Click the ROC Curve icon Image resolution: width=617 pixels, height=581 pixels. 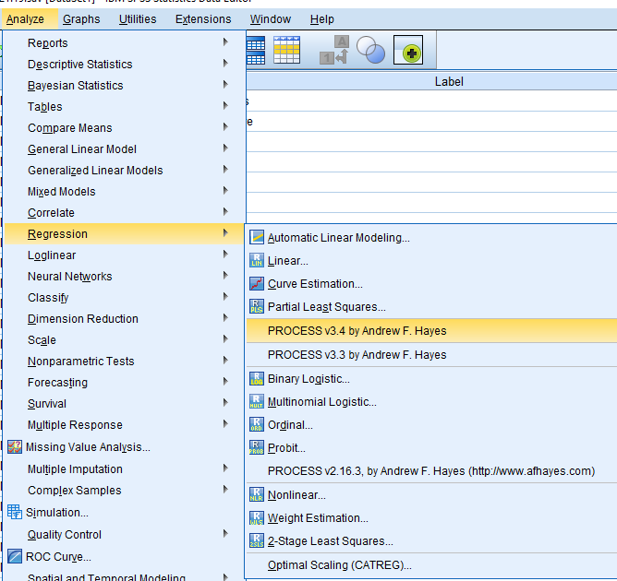(x=15, y=556)
